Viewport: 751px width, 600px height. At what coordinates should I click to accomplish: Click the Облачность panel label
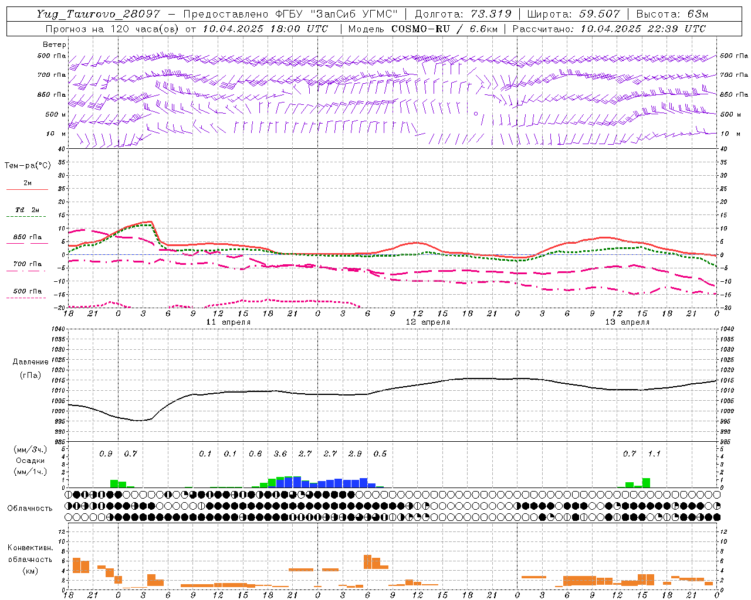pos(30,509)
